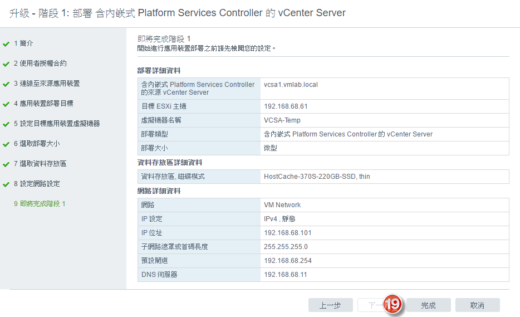Click deployment size value 微型
Screen dimensions: 520x317
click(270, 148)
